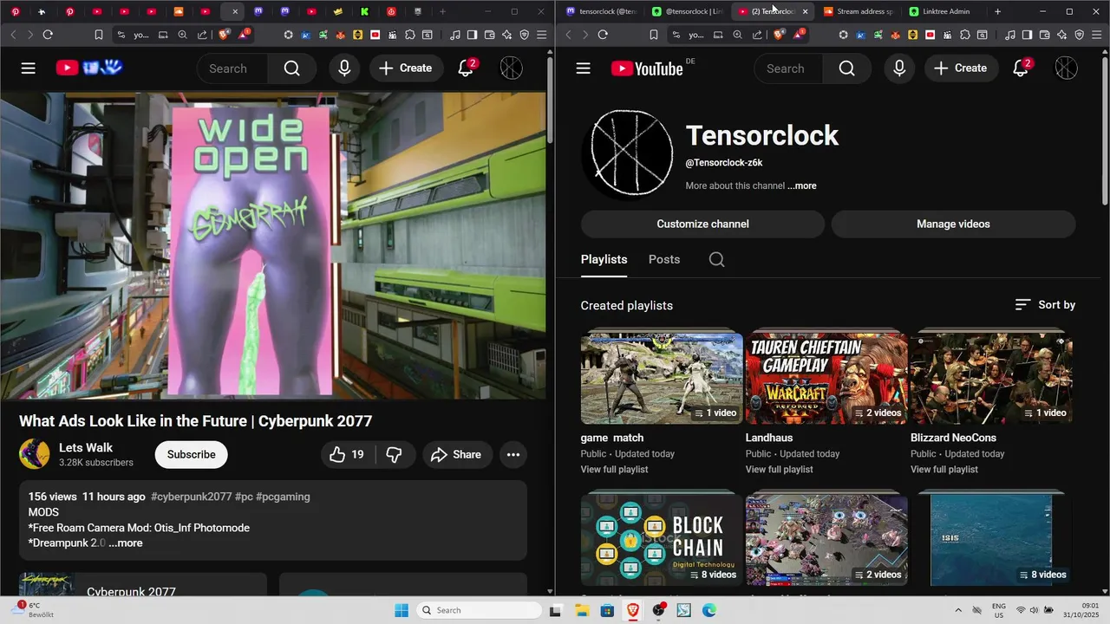This screenshot has width=1110, height=624.
Task: Click the YouTube logo in the Tensorclock window
Action: (647, 68)
